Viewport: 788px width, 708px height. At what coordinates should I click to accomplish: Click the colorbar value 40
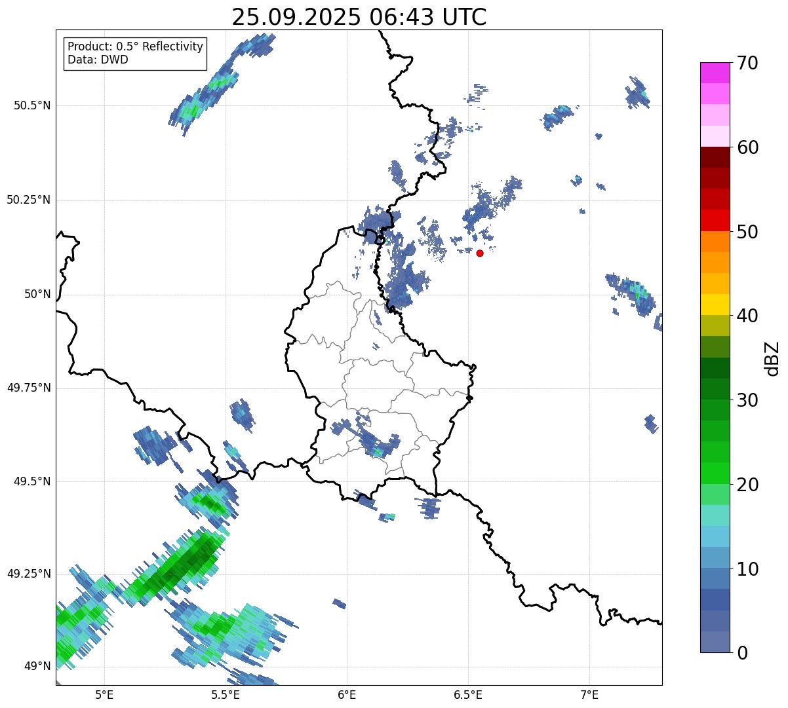click(747, 316)
